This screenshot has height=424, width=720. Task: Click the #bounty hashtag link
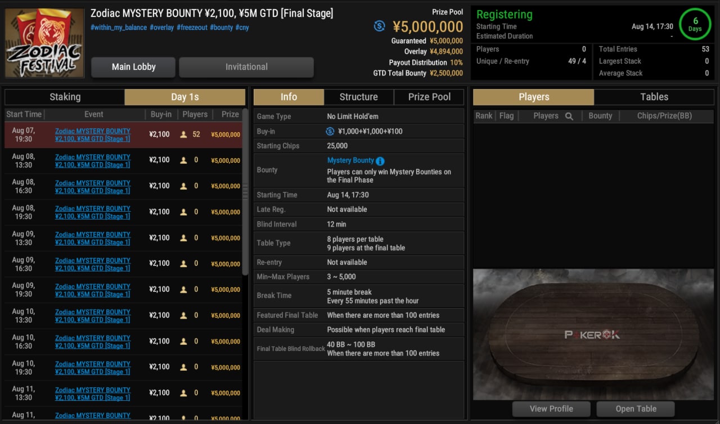(x=221, y=28)
